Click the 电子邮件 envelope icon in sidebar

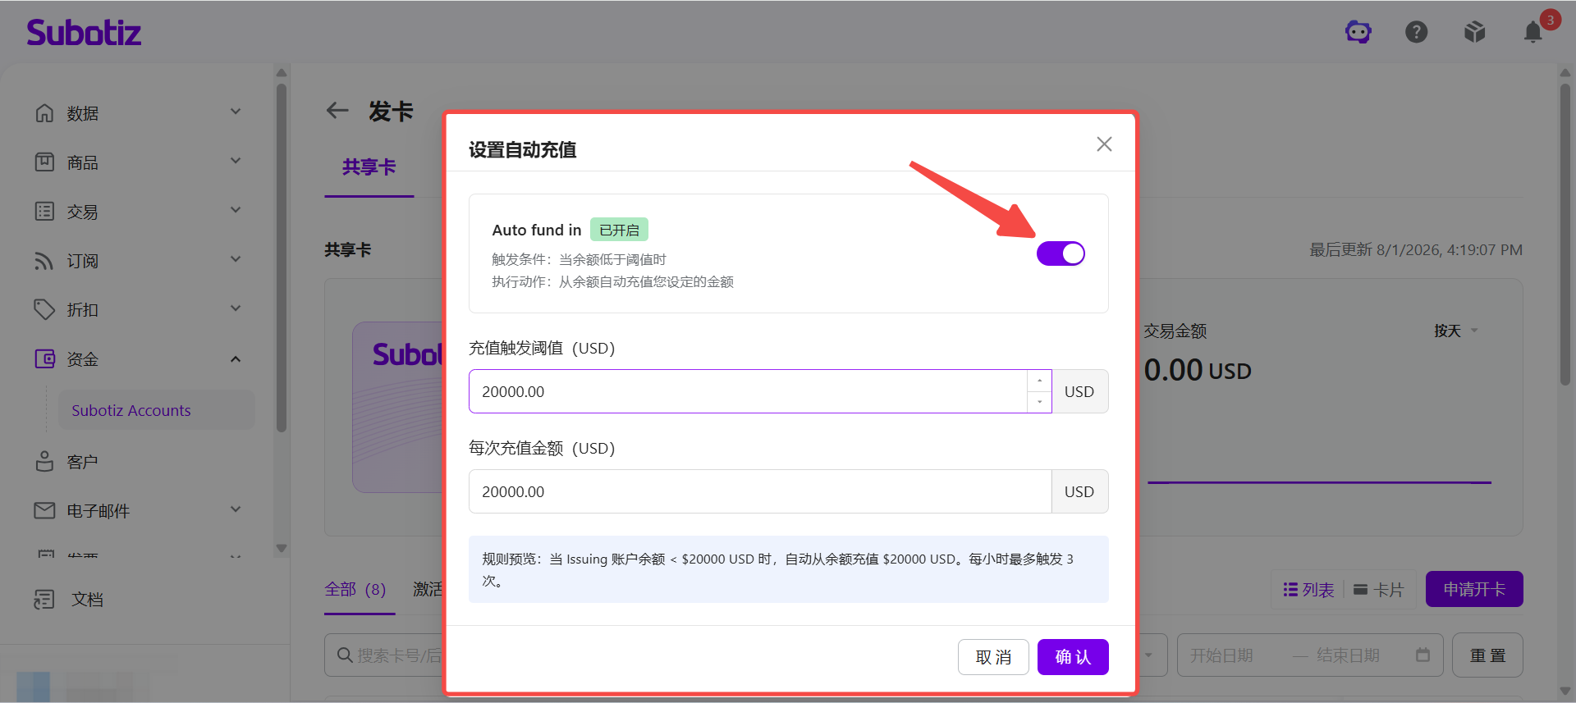[44, 510]
